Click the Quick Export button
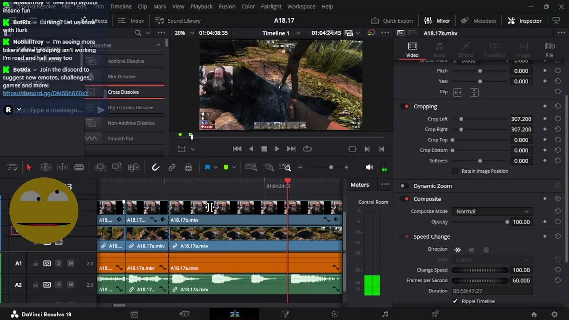Image resolution: width=569 pixels, height=320 pixels. [x=392, y=21]
